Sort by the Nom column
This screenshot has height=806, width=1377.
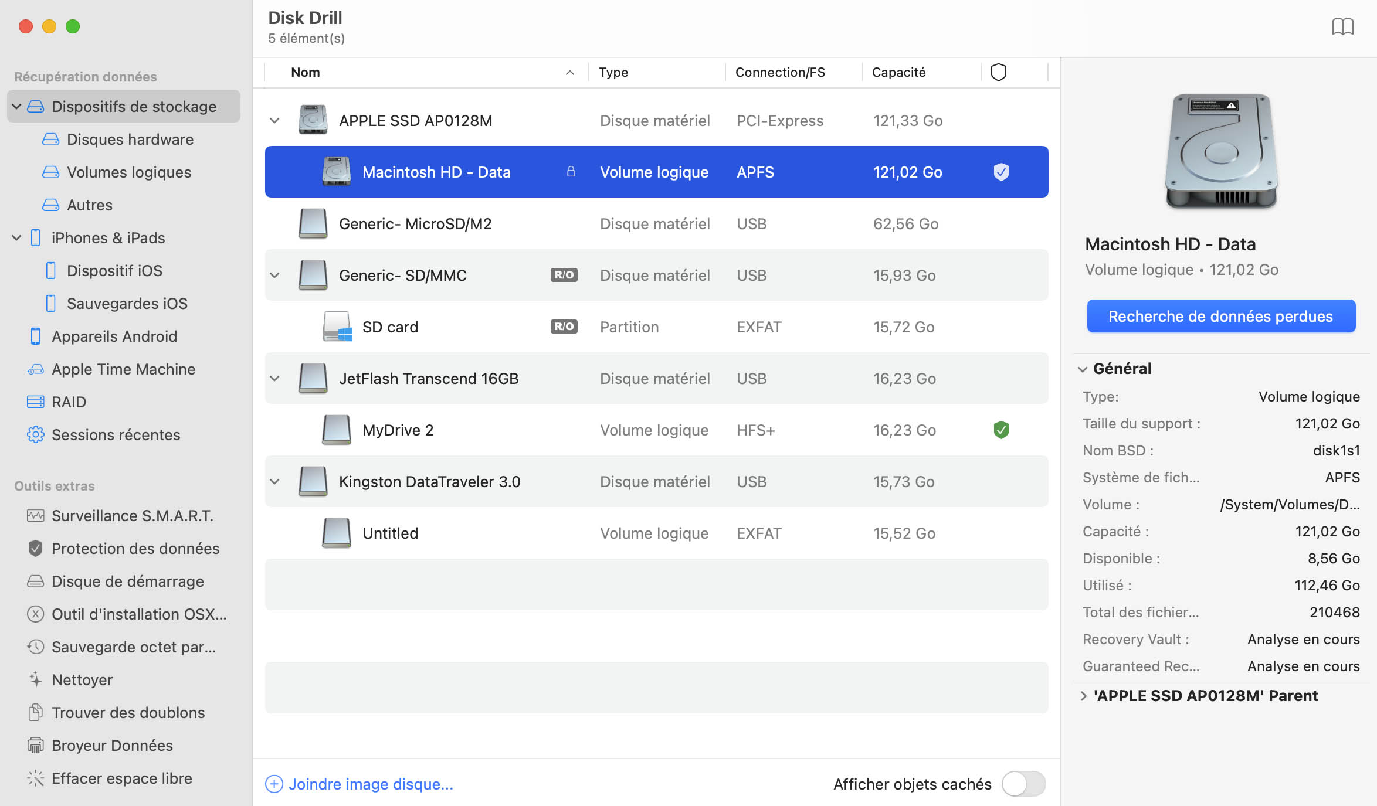pyautogui.click(x=426, y=72)
